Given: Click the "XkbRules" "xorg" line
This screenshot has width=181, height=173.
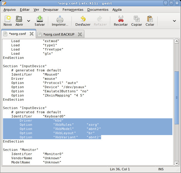Looking at the screenshot, I should 59,125.
